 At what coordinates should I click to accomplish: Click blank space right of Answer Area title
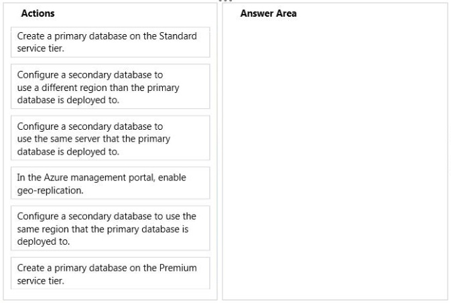click(x=371, y=13)
